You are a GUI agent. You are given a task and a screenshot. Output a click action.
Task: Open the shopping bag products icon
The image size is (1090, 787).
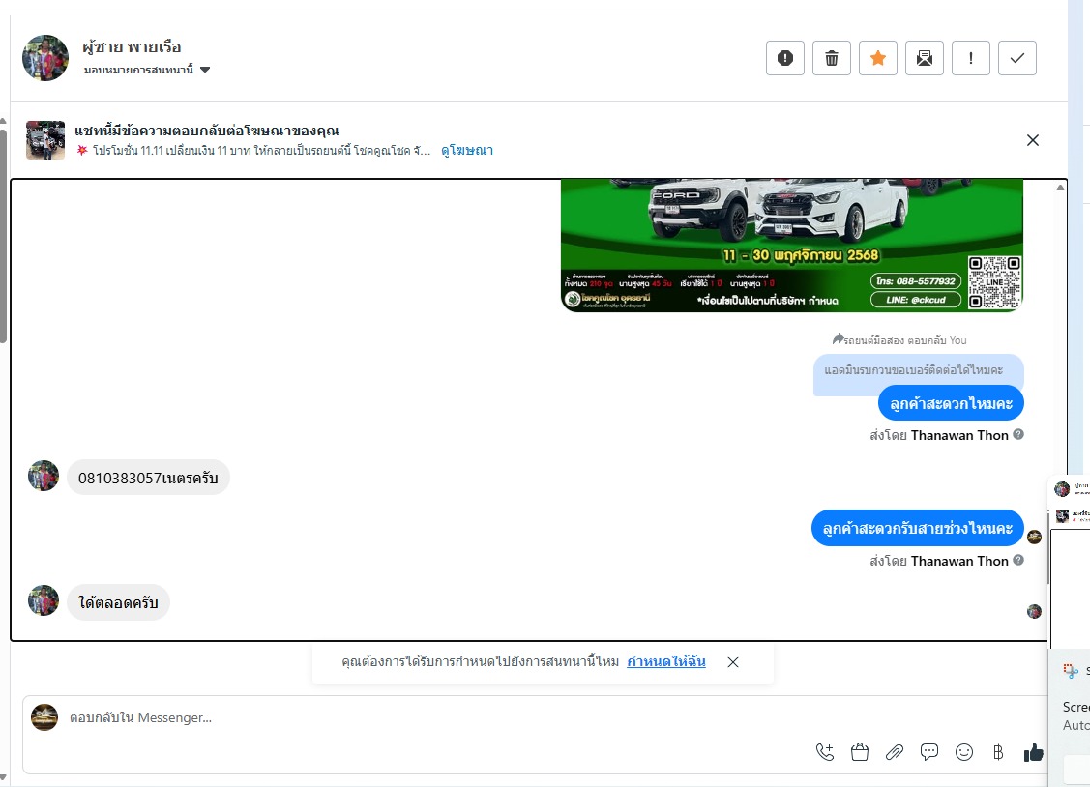point(860,752)
